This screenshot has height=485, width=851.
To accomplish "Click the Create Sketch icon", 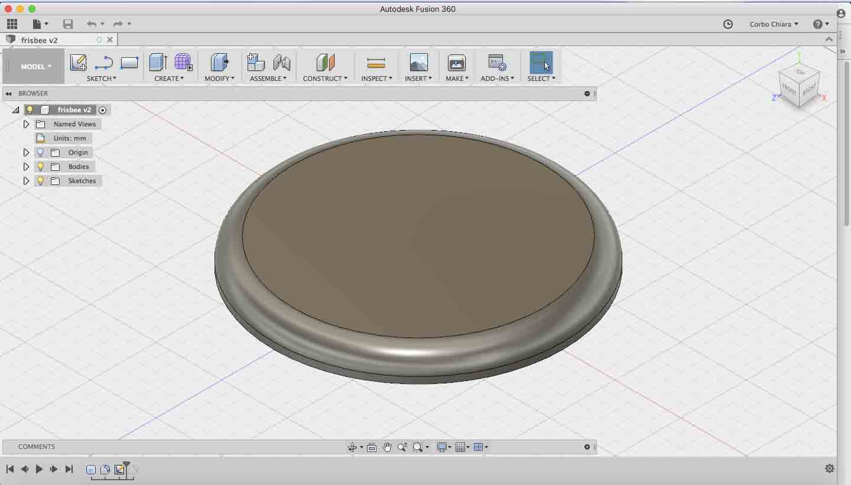I will [x=78, y=63].
